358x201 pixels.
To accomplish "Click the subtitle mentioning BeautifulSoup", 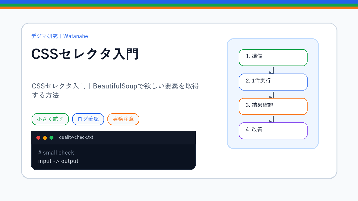I will point(115,91).
